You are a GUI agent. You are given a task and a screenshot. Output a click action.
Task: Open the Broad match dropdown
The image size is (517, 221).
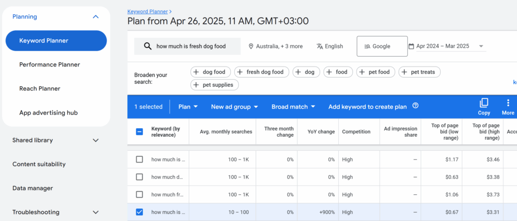(293, 106)
